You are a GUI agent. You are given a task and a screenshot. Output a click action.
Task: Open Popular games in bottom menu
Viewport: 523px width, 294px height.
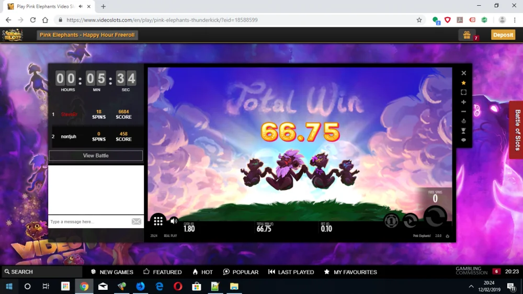[x=241, y=272]
